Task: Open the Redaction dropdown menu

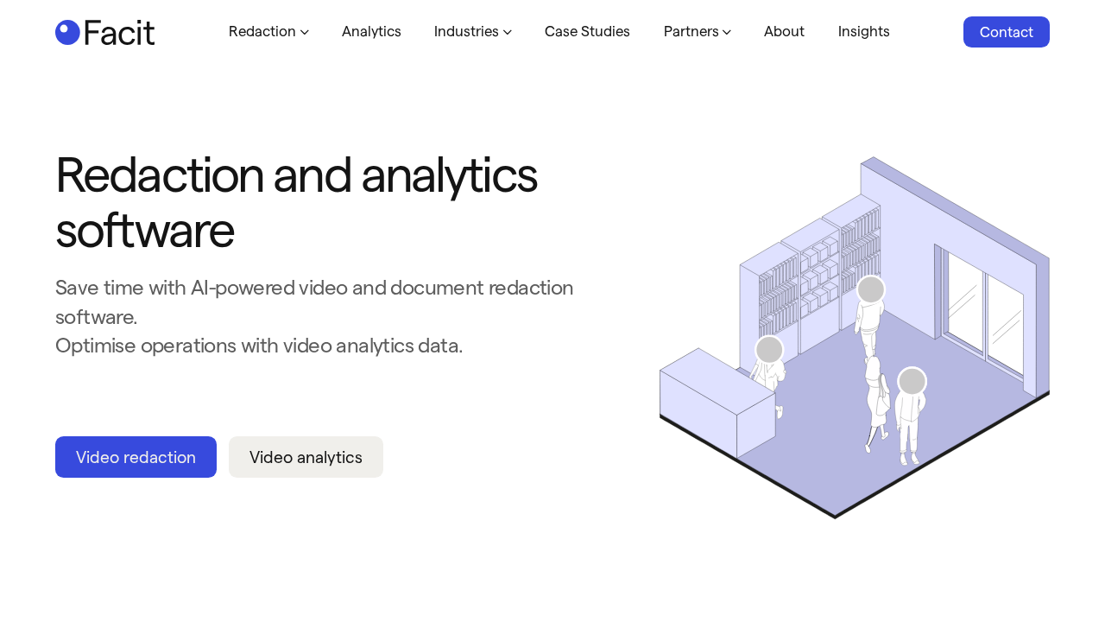Action: click(x=262, y=31)
